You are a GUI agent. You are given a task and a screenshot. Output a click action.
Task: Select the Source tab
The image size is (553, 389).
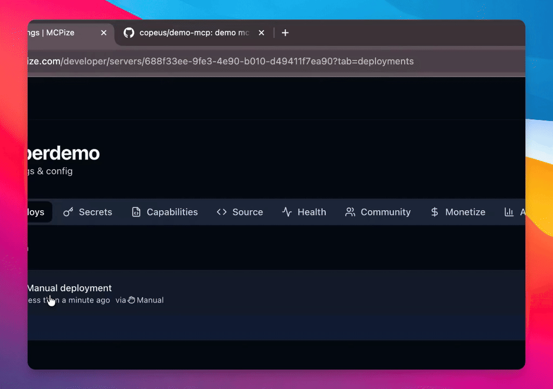[x=240, y=212]
